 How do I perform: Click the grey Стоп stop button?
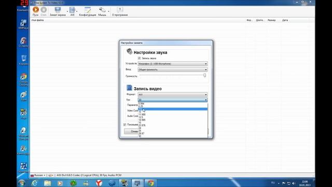coord(44,11)
